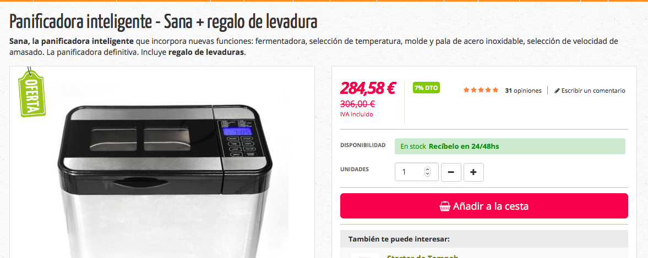
Task: Click the green 7% DTO discount badge
Action: [427, 88]
